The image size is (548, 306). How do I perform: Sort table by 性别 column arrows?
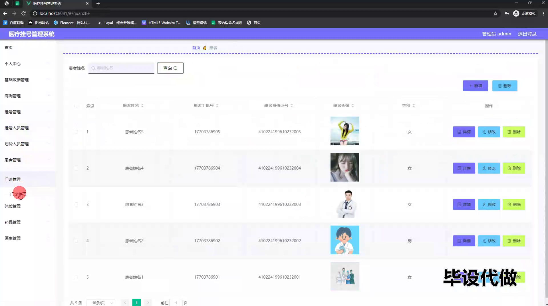[414, 106]
